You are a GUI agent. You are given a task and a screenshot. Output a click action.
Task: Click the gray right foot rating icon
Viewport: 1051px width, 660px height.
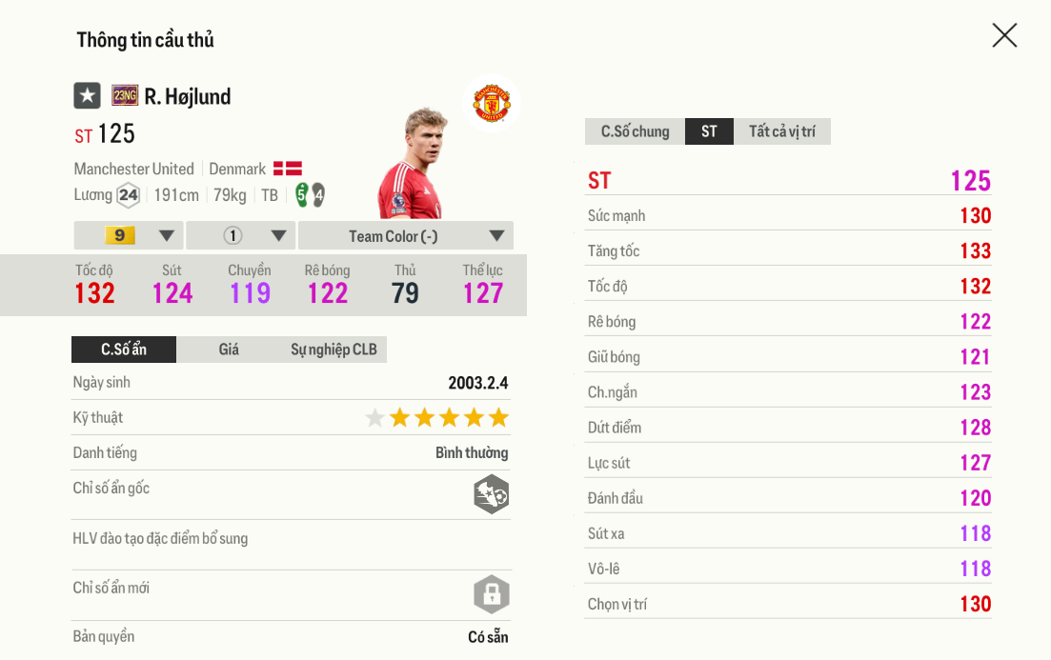(318, 195)
